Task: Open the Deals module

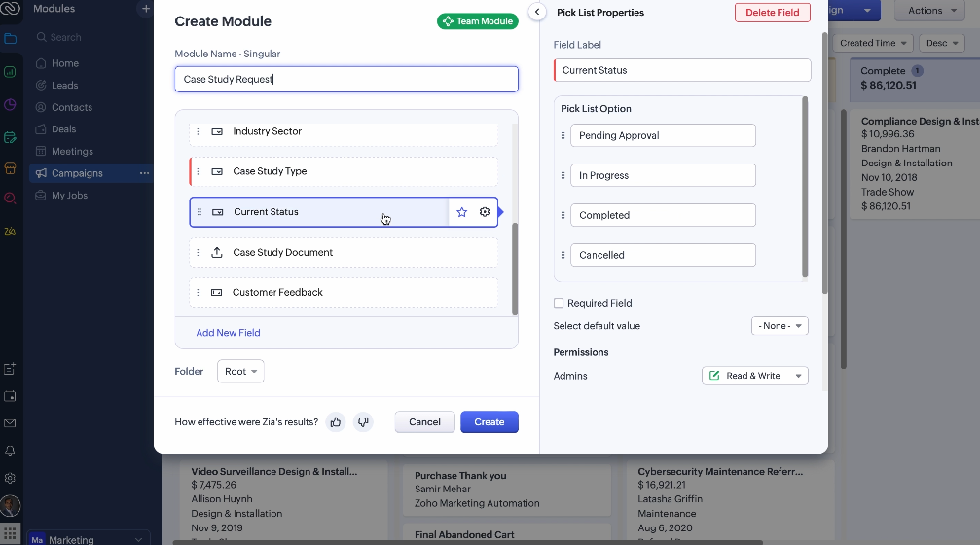Action: pyautogui.click(x=64, y=129)
